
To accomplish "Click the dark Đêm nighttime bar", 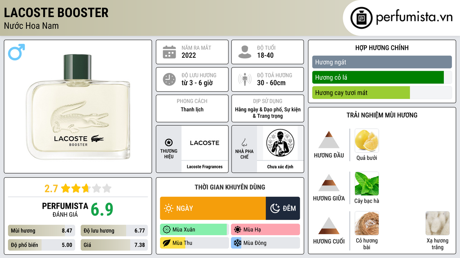I will pyautogui.click(x=283, y=208).
